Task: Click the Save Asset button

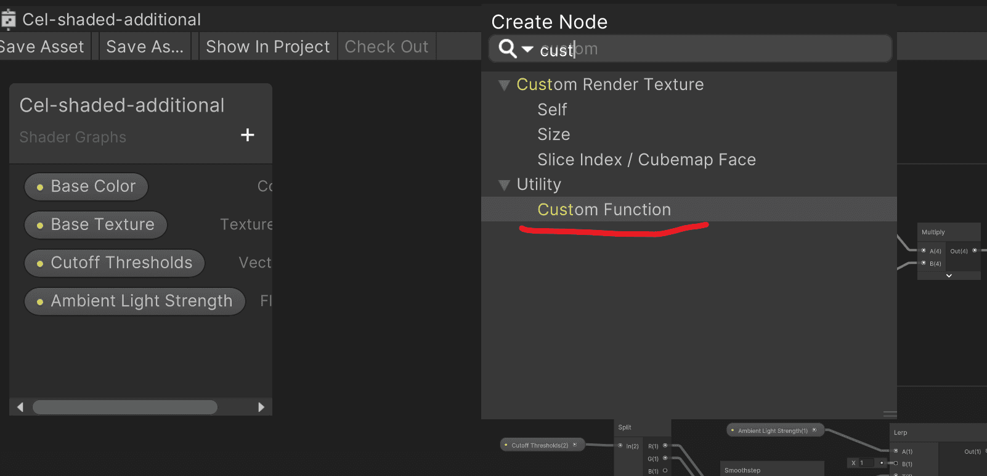Action: [42, 47]
